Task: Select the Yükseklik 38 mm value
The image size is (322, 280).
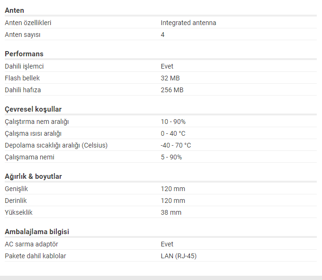Action: click(x=171, y=212)
